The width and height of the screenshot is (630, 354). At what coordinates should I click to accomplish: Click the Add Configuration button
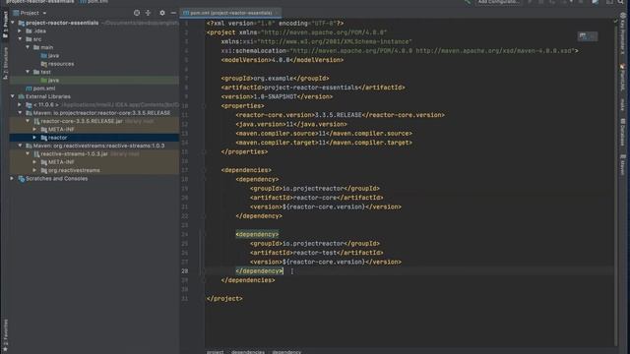click(498, 2)
